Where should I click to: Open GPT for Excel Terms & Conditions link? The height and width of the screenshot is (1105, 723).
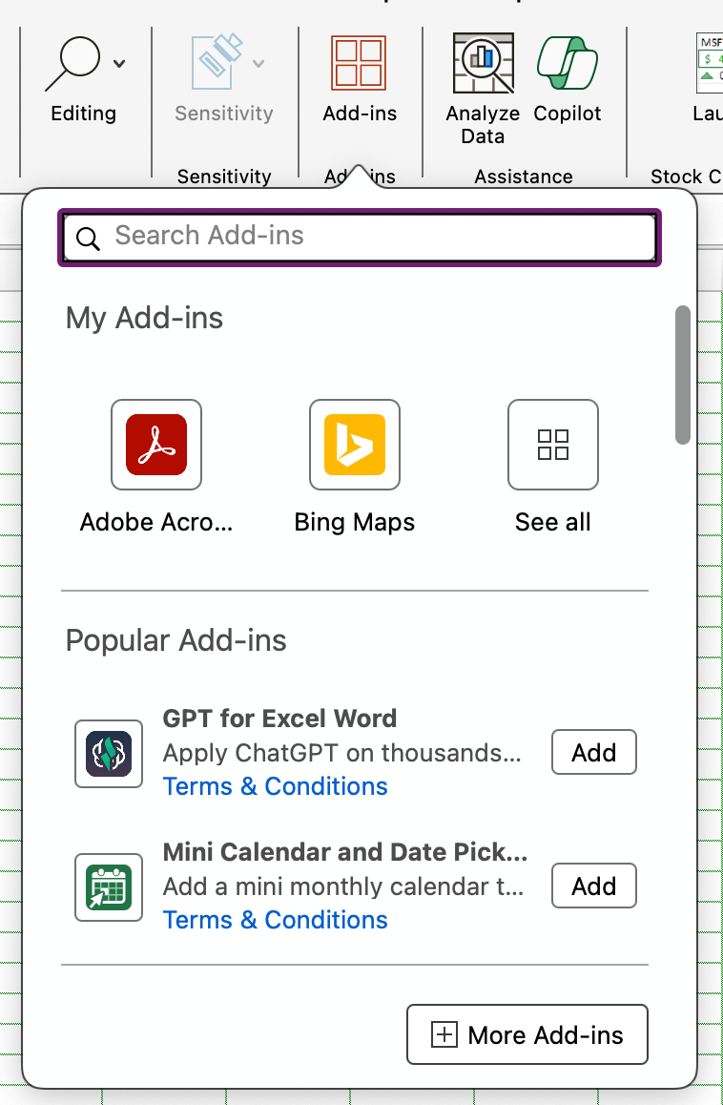[275, 786]
